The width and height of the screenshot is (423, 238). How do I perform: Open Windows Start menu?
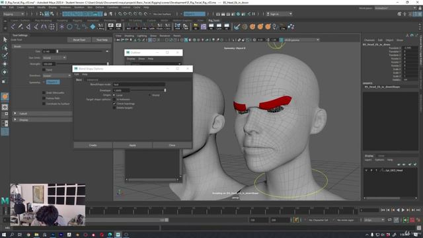[4, 235]
